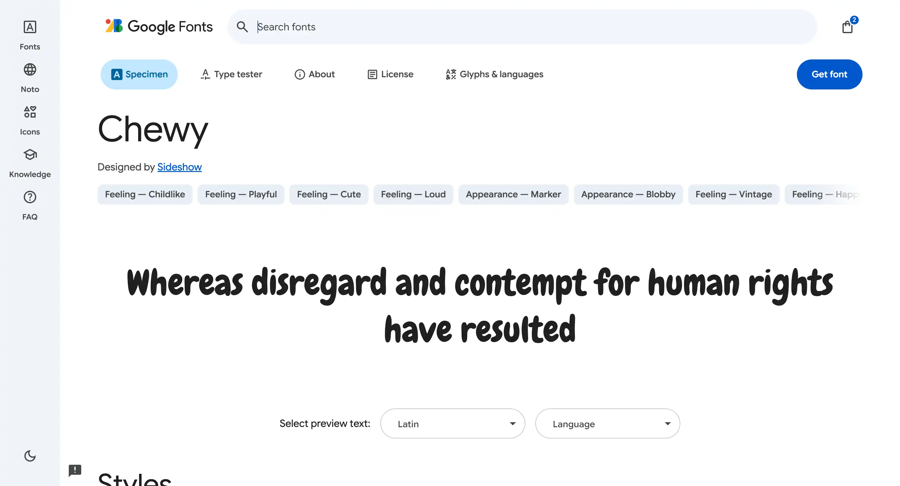Select the Feeling — Childlike tag
Screen dimensions: 900x486
pos(145,194)
